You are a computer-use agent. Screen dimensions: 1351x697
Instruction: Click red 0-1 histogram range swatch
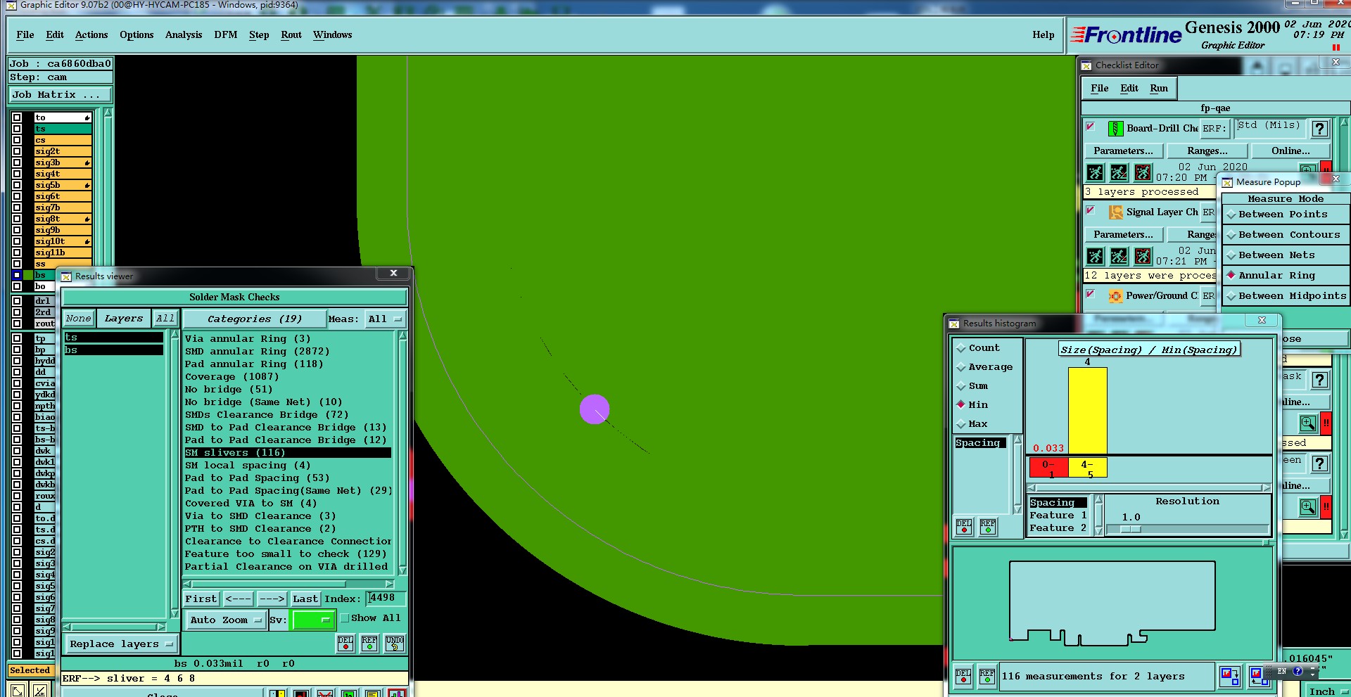(x=1048, y=468)
